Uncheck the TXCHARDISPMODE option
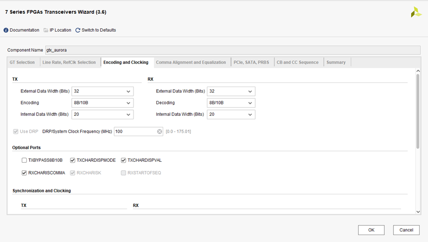This screenshot has height=242, width=428. pos(73,160)
